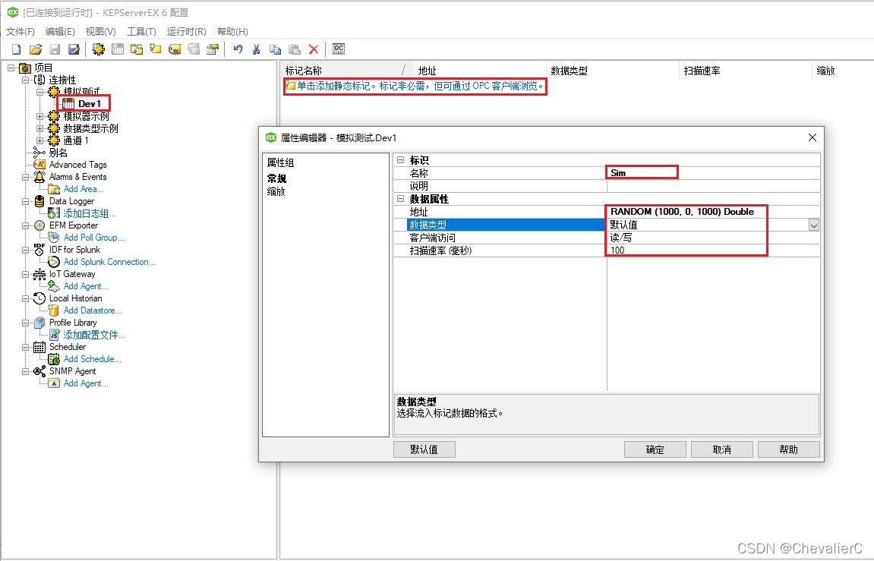Click the Add Poll Group... link

[93, 238]
